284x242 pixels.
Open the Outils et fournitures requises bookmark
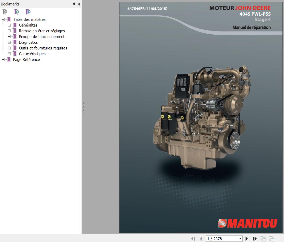(43, 48)
